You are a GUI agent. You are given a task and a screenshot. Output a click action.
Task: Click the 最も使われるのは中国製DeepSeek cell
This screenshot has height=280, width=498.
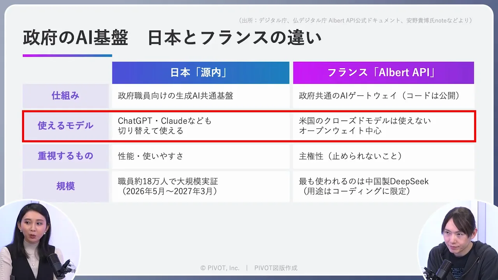point(383,186)
